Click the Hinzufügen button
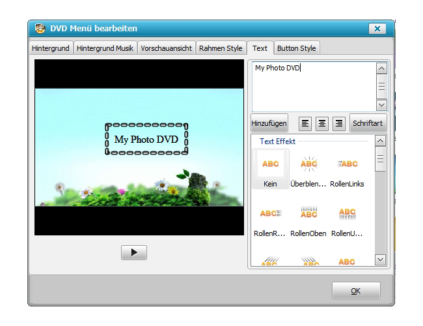The height and width of the screenshot is (326, 423). tap(269, 123)
